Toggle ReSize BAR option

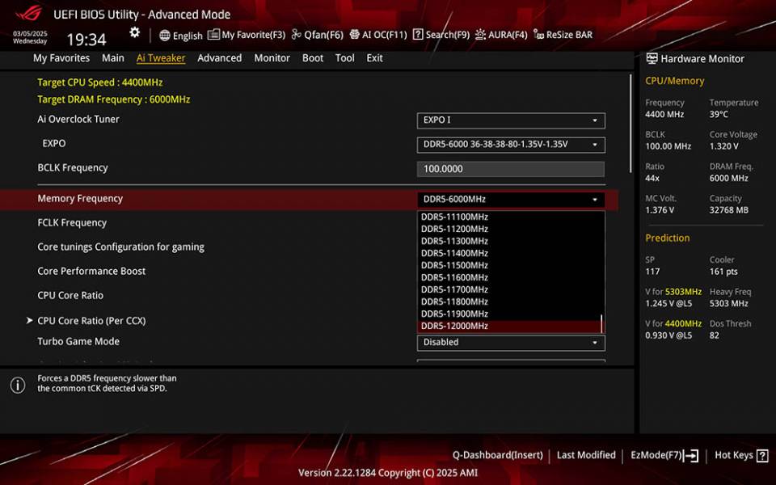pyautogui.click(x=563, y=35)
